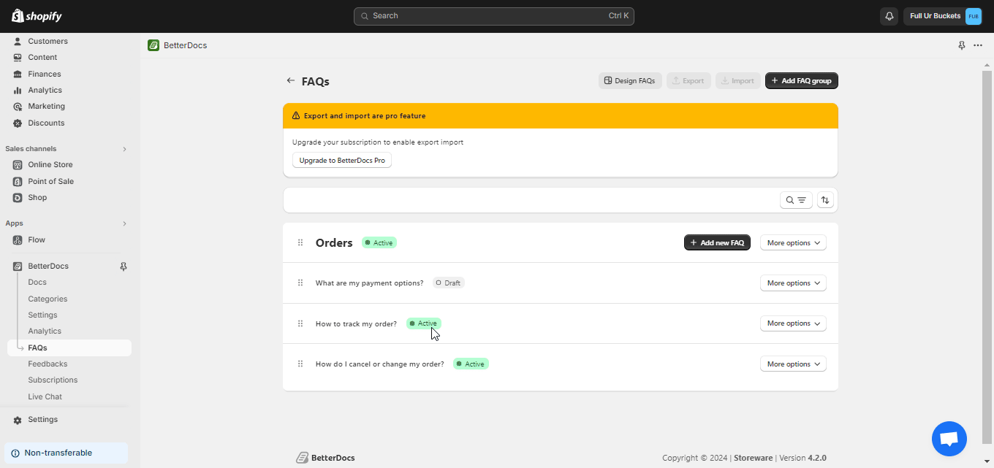Pin the BetterDocs app using the pin icon
The height and width of the screenshot is (468, 994).
pyautogui.click(x=962, y=45)
